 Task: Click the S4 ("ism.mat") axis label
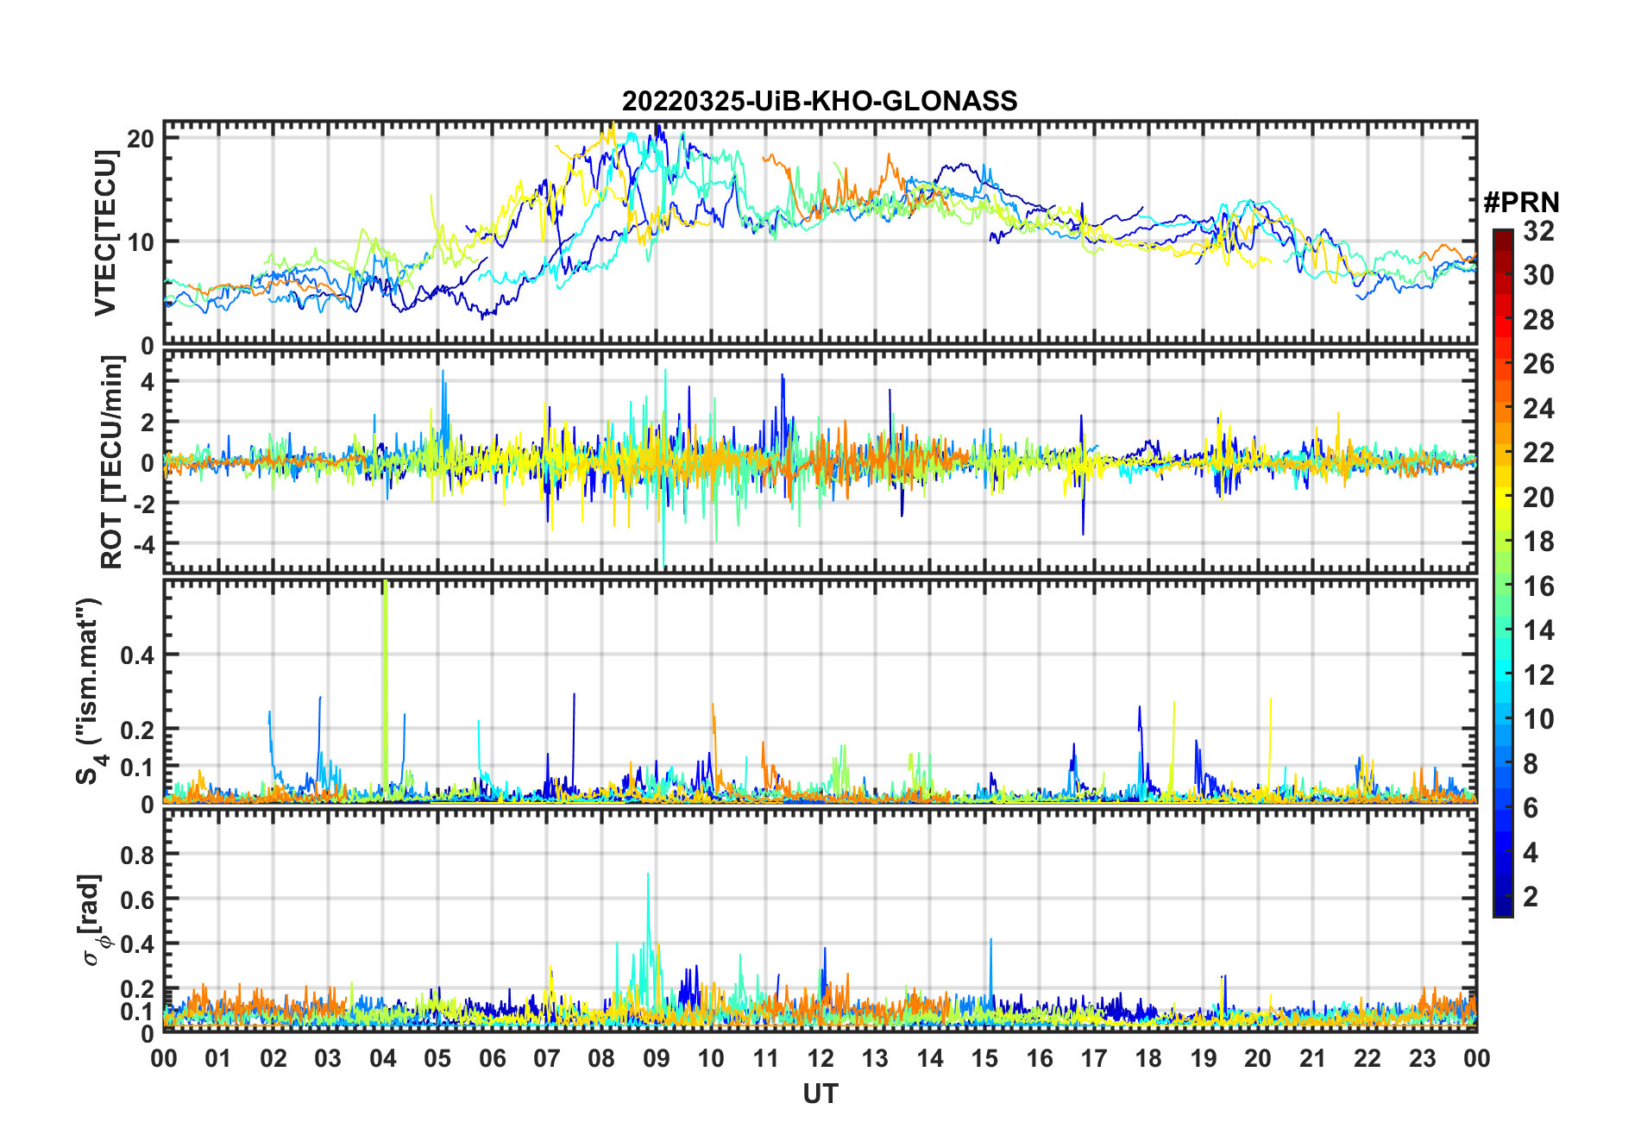[91, 690]
